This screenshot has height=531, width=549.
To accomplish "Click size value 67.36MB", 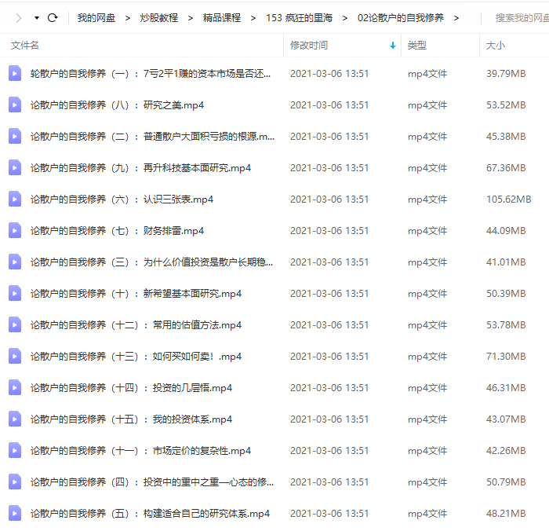I will [506, 168].
